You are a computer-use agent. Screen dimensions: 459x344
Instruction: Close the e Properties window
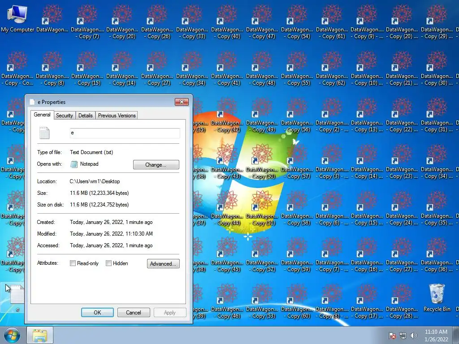click(182, 102)
